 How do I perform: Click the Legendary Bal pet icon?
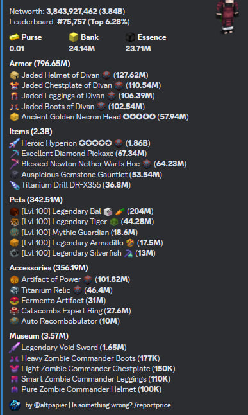(x=14, y=211)
